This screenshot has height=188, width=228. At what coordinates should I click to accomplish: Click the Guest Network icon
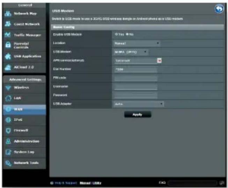tap(8, 24)
